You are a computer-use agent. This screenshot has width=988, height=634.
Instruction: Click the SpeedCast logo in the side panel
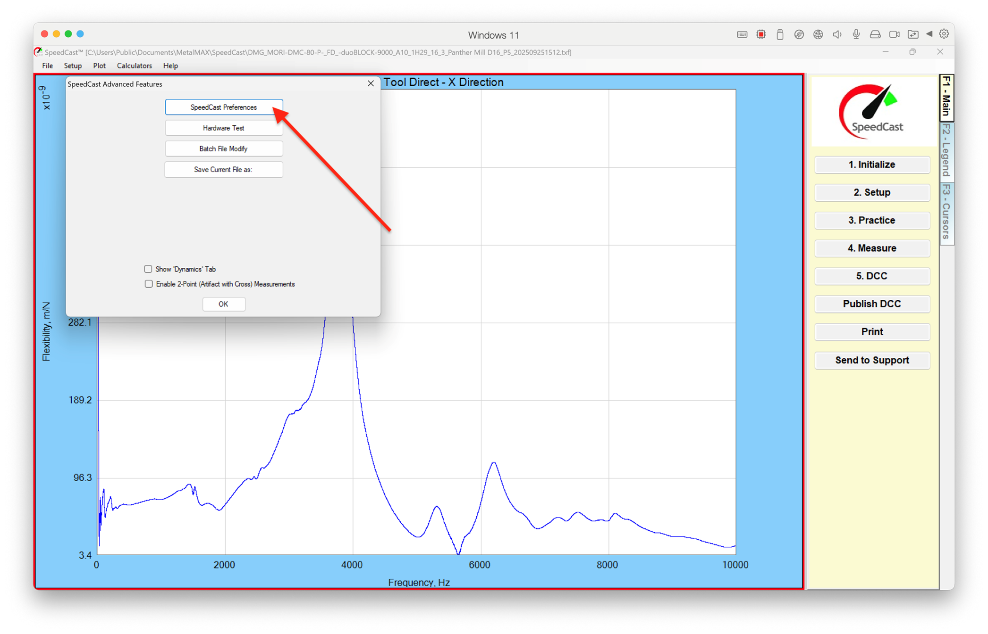click(872, 111)
